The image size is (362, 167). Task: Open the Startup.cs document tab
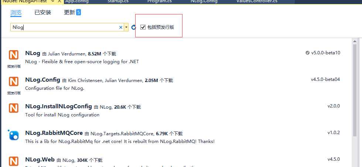[118, 1]
